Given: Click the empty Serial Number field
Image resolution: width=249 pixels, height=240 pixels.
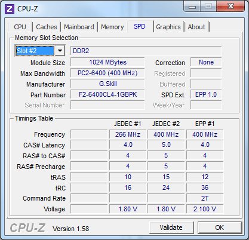Looking at the screenshot, I should [x=107, y=105].
